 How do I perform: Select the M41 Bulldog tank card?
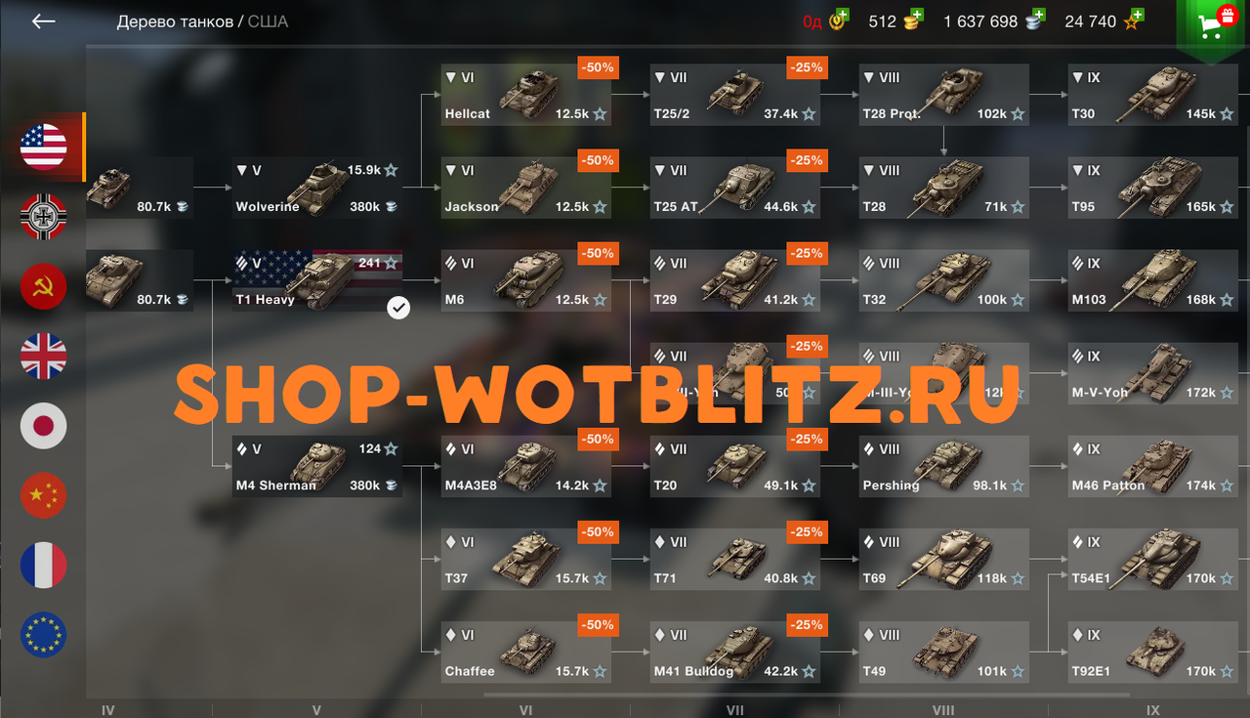tap(735, 653)
